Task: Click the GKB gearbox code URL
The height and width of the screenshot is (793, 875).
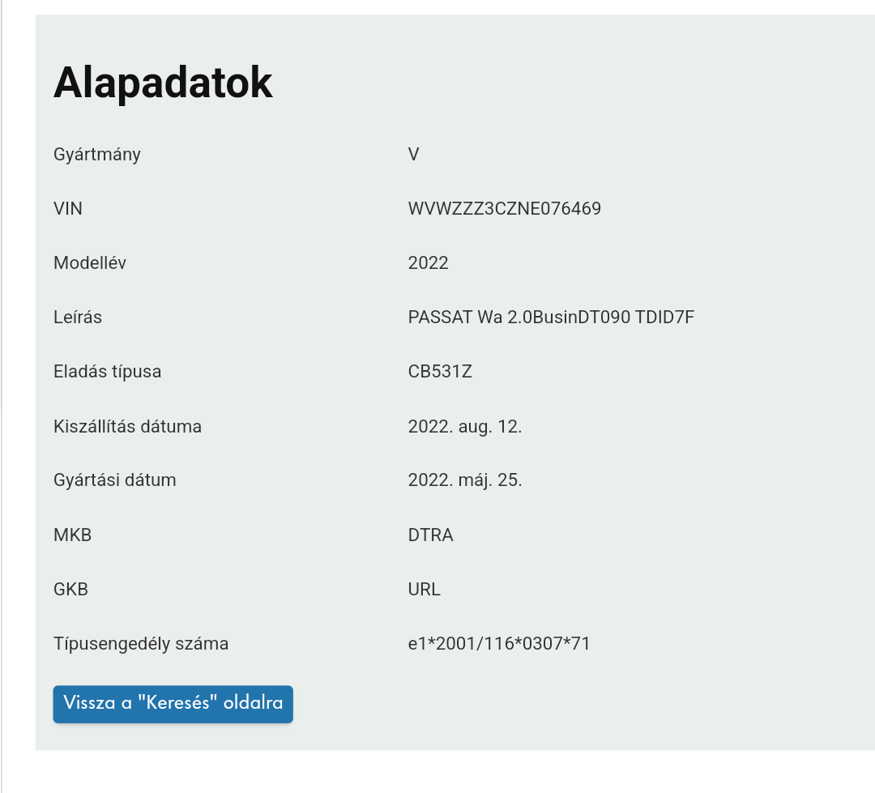Action: pyautogui.click(x=424, y=589)
